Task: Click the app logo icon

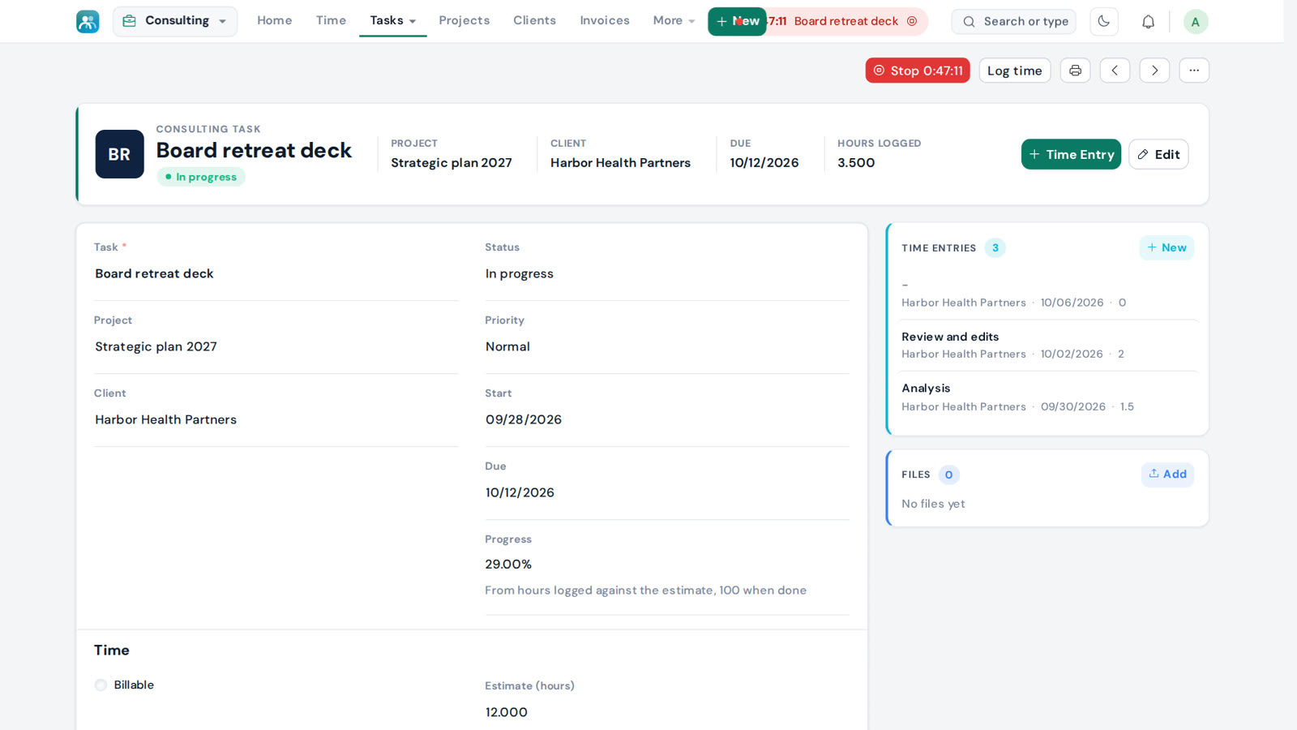Action: 88,21
